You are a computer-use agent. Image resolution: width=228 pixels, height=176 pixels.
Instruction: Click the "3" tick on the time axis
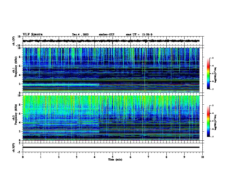click(77, 157)
